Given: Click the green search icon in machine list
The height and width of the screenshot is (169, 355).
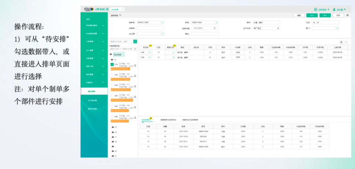Looking at the screenshot, I should pyautogui.click(x=135, y=42).
